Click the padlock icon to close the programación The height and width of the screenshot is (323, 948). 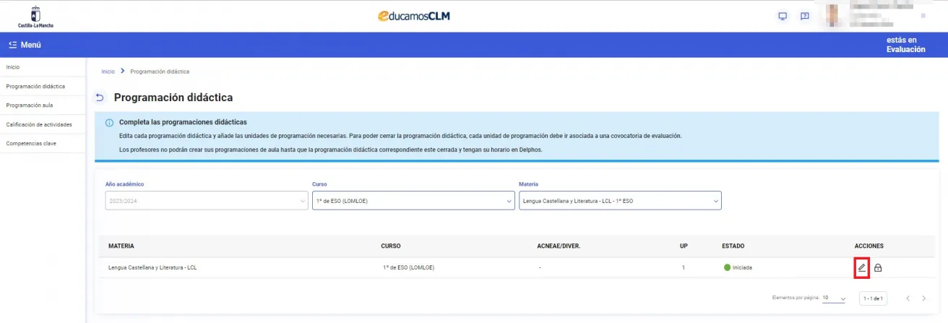(878, 267)
